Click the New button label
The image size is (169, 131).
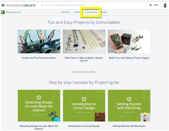coord(156,5)
